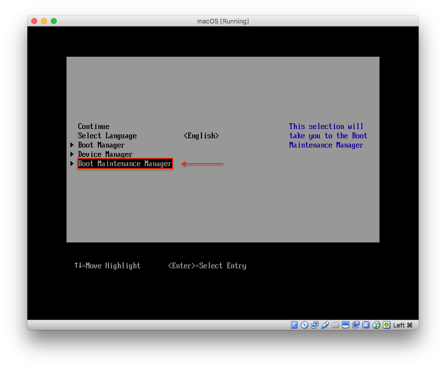Click the CPU virtualization features icon

(366, 325)
